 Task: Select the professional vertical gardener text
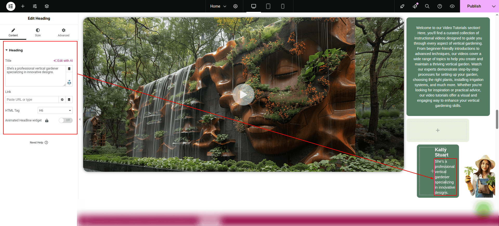tap(445, 177)
